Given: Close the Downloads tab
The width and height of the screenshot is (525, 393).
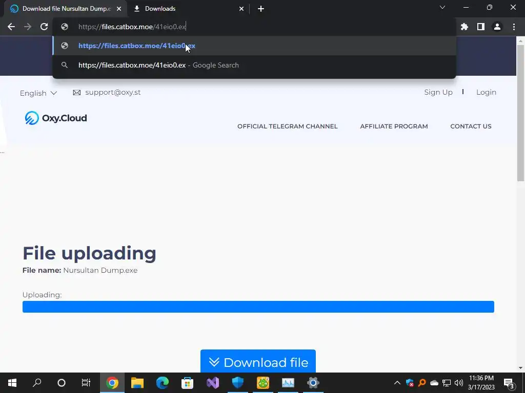Looking at the screenshot, I should tap(241, 9).
